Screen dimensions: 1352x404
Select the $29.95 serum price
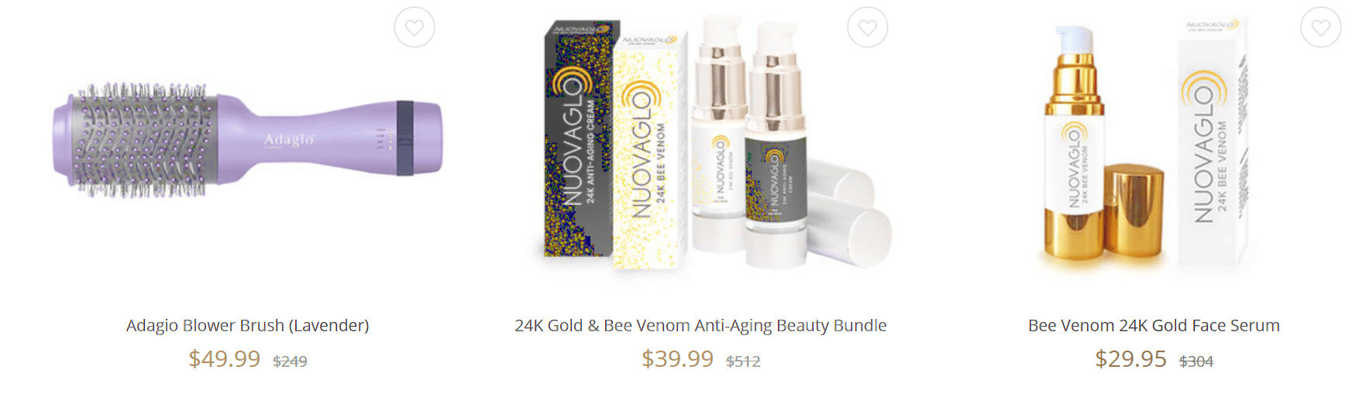coord(1131,359)
